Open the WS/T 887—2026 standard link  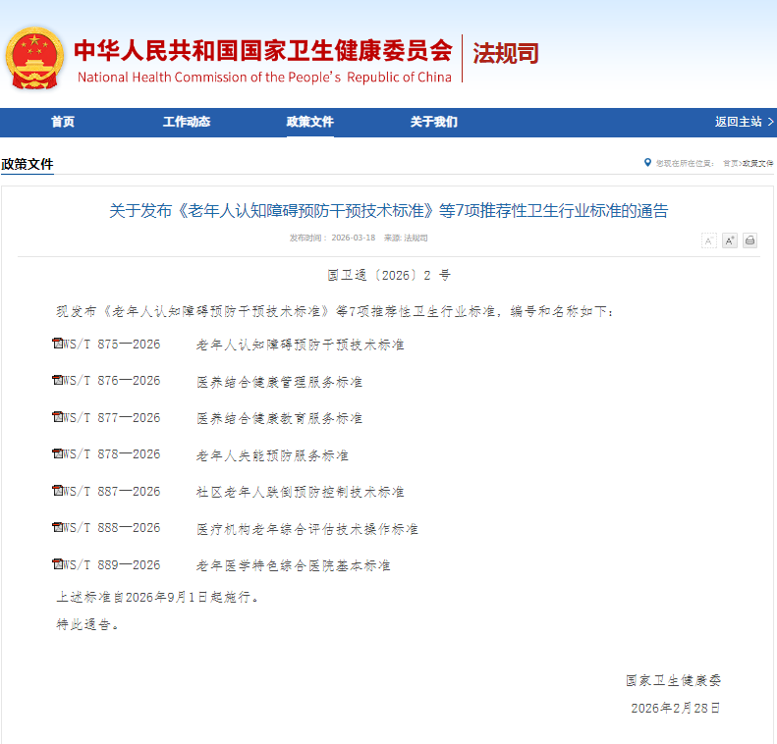pyautogui.click(x=111, y=492)
